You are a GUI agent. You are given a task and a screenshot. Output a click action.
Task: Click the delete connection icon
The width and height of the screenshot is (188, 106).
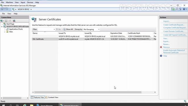click(14, 21)
